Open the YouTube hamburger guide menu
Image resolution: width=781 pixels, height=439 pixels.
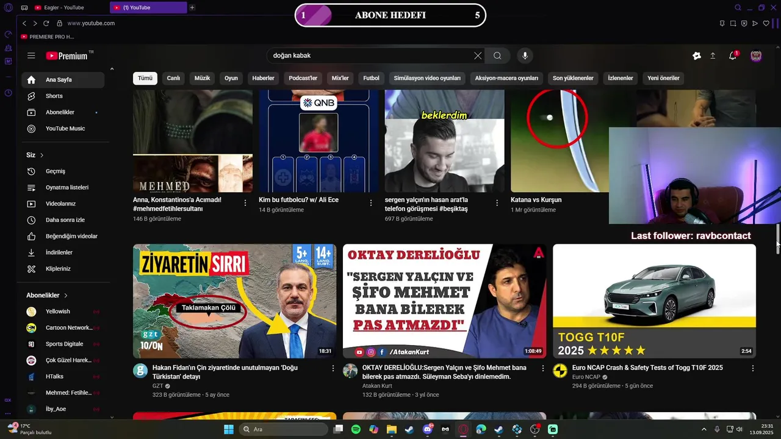pyautogui.click(x=31, y=55)
